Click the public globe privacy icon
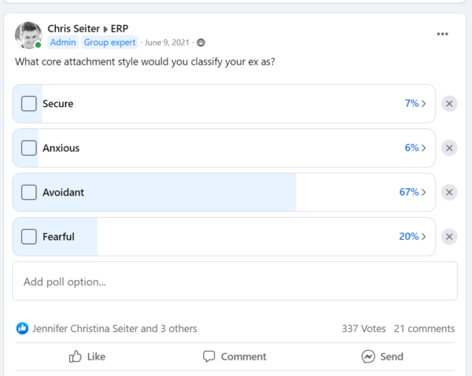This screenshot has width=472, height=376. point(201,42)
